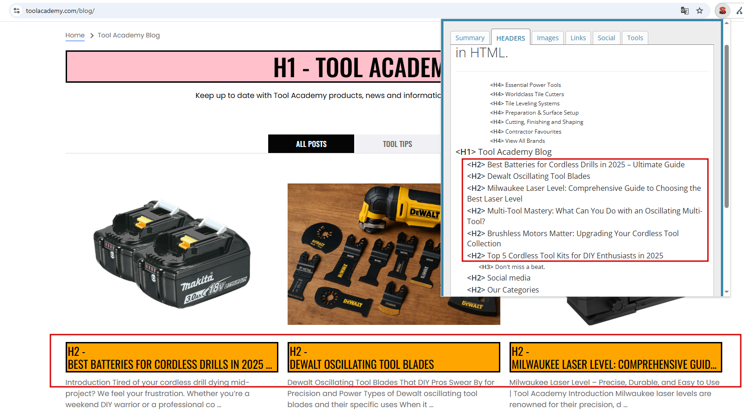Image resolution: width=744 pixels, height=415 pixels.
Task: Click the extension panel scrollbar thumb
Action: [726, 126]
